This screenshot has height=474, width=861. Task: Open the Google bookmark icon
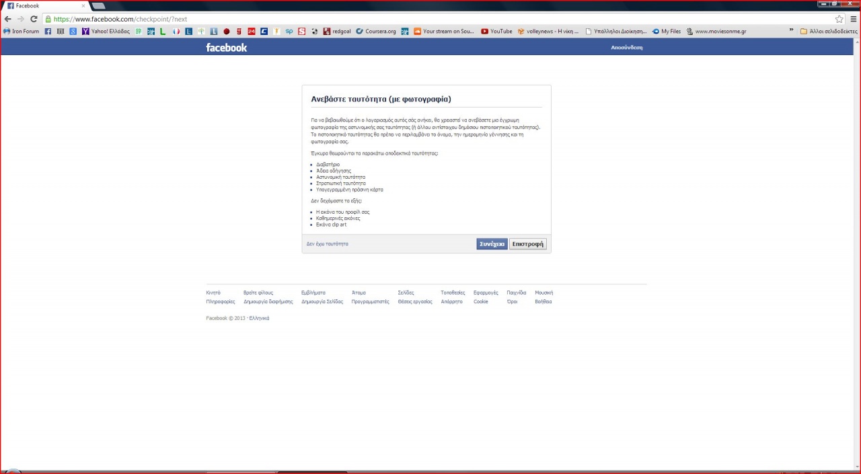pos(73,31)
